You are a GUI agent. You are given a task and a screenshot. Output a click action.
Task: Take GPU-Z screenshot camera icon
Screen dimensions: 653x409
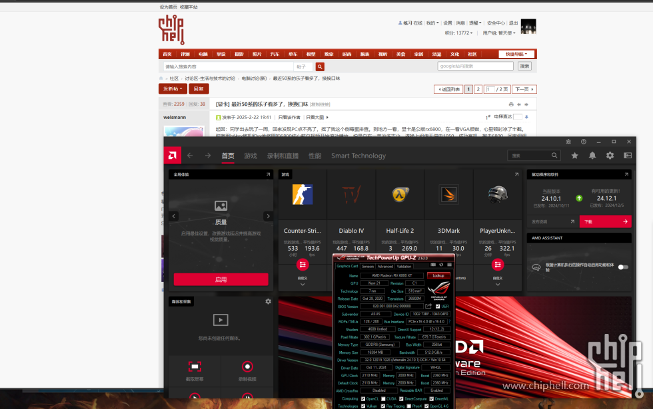click(433, 265)
